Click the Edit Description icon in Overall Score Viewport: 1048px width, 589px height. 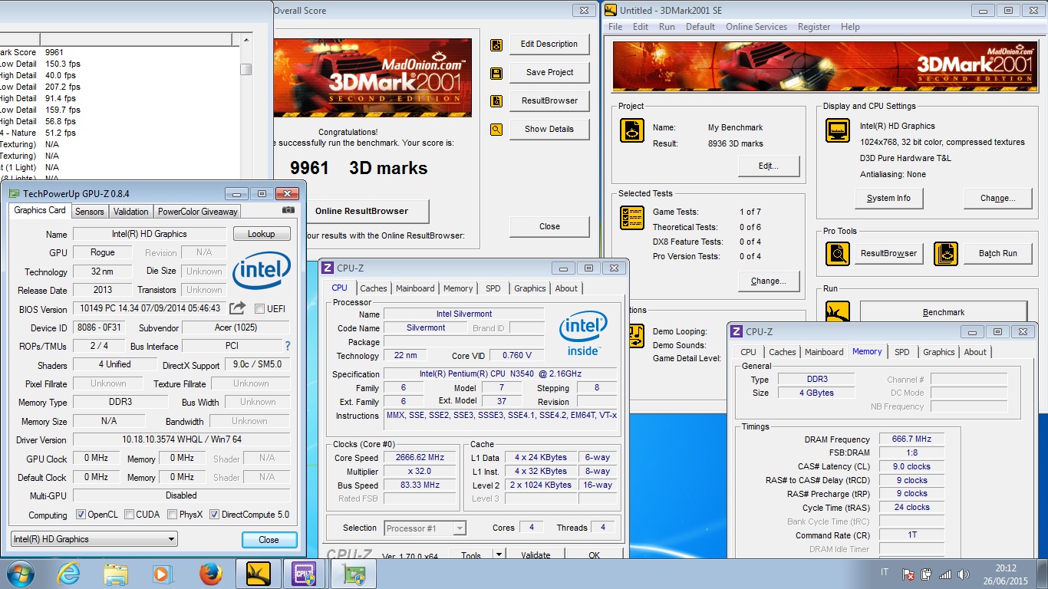coord(496,44)
